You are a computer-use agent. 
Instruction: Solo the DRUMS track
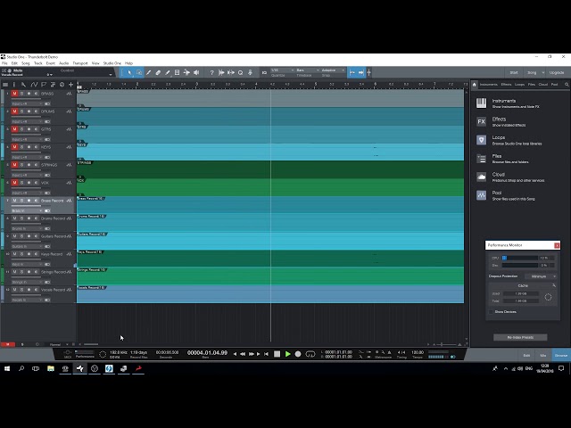tap(21, 111)
